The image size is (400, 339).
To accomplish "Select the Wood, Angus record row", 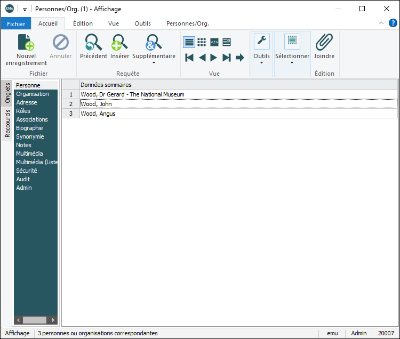I will pos(98,114).
